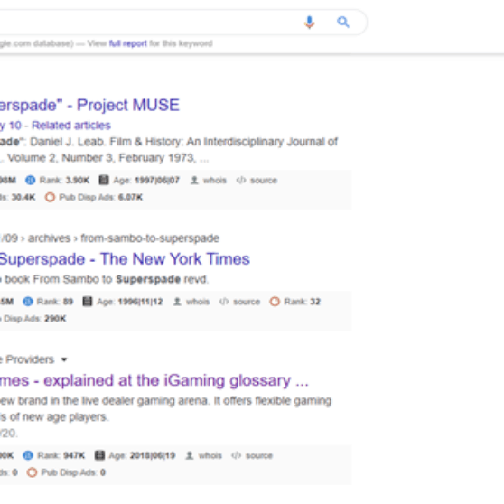Image resolution: width=504 pixels, height=504 pixels.
Task: Click the Pub Disp Ads 6.07K circle icon
Action: tap(50, 197)
